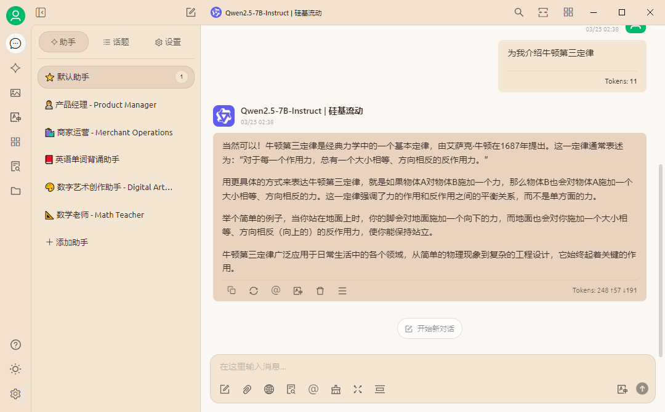Expand the message input to fullscreen
The width and height of the screenshot is (665, 412).
coord(358,389)
